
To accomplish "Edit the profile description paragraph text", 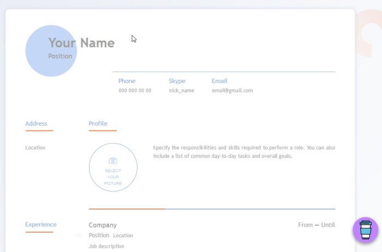I will click(244, 152).
